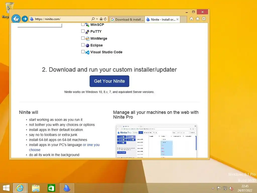Click the Visual Studio Code icon
This screenshot has width=257, height=193.
tap(87, 52)
